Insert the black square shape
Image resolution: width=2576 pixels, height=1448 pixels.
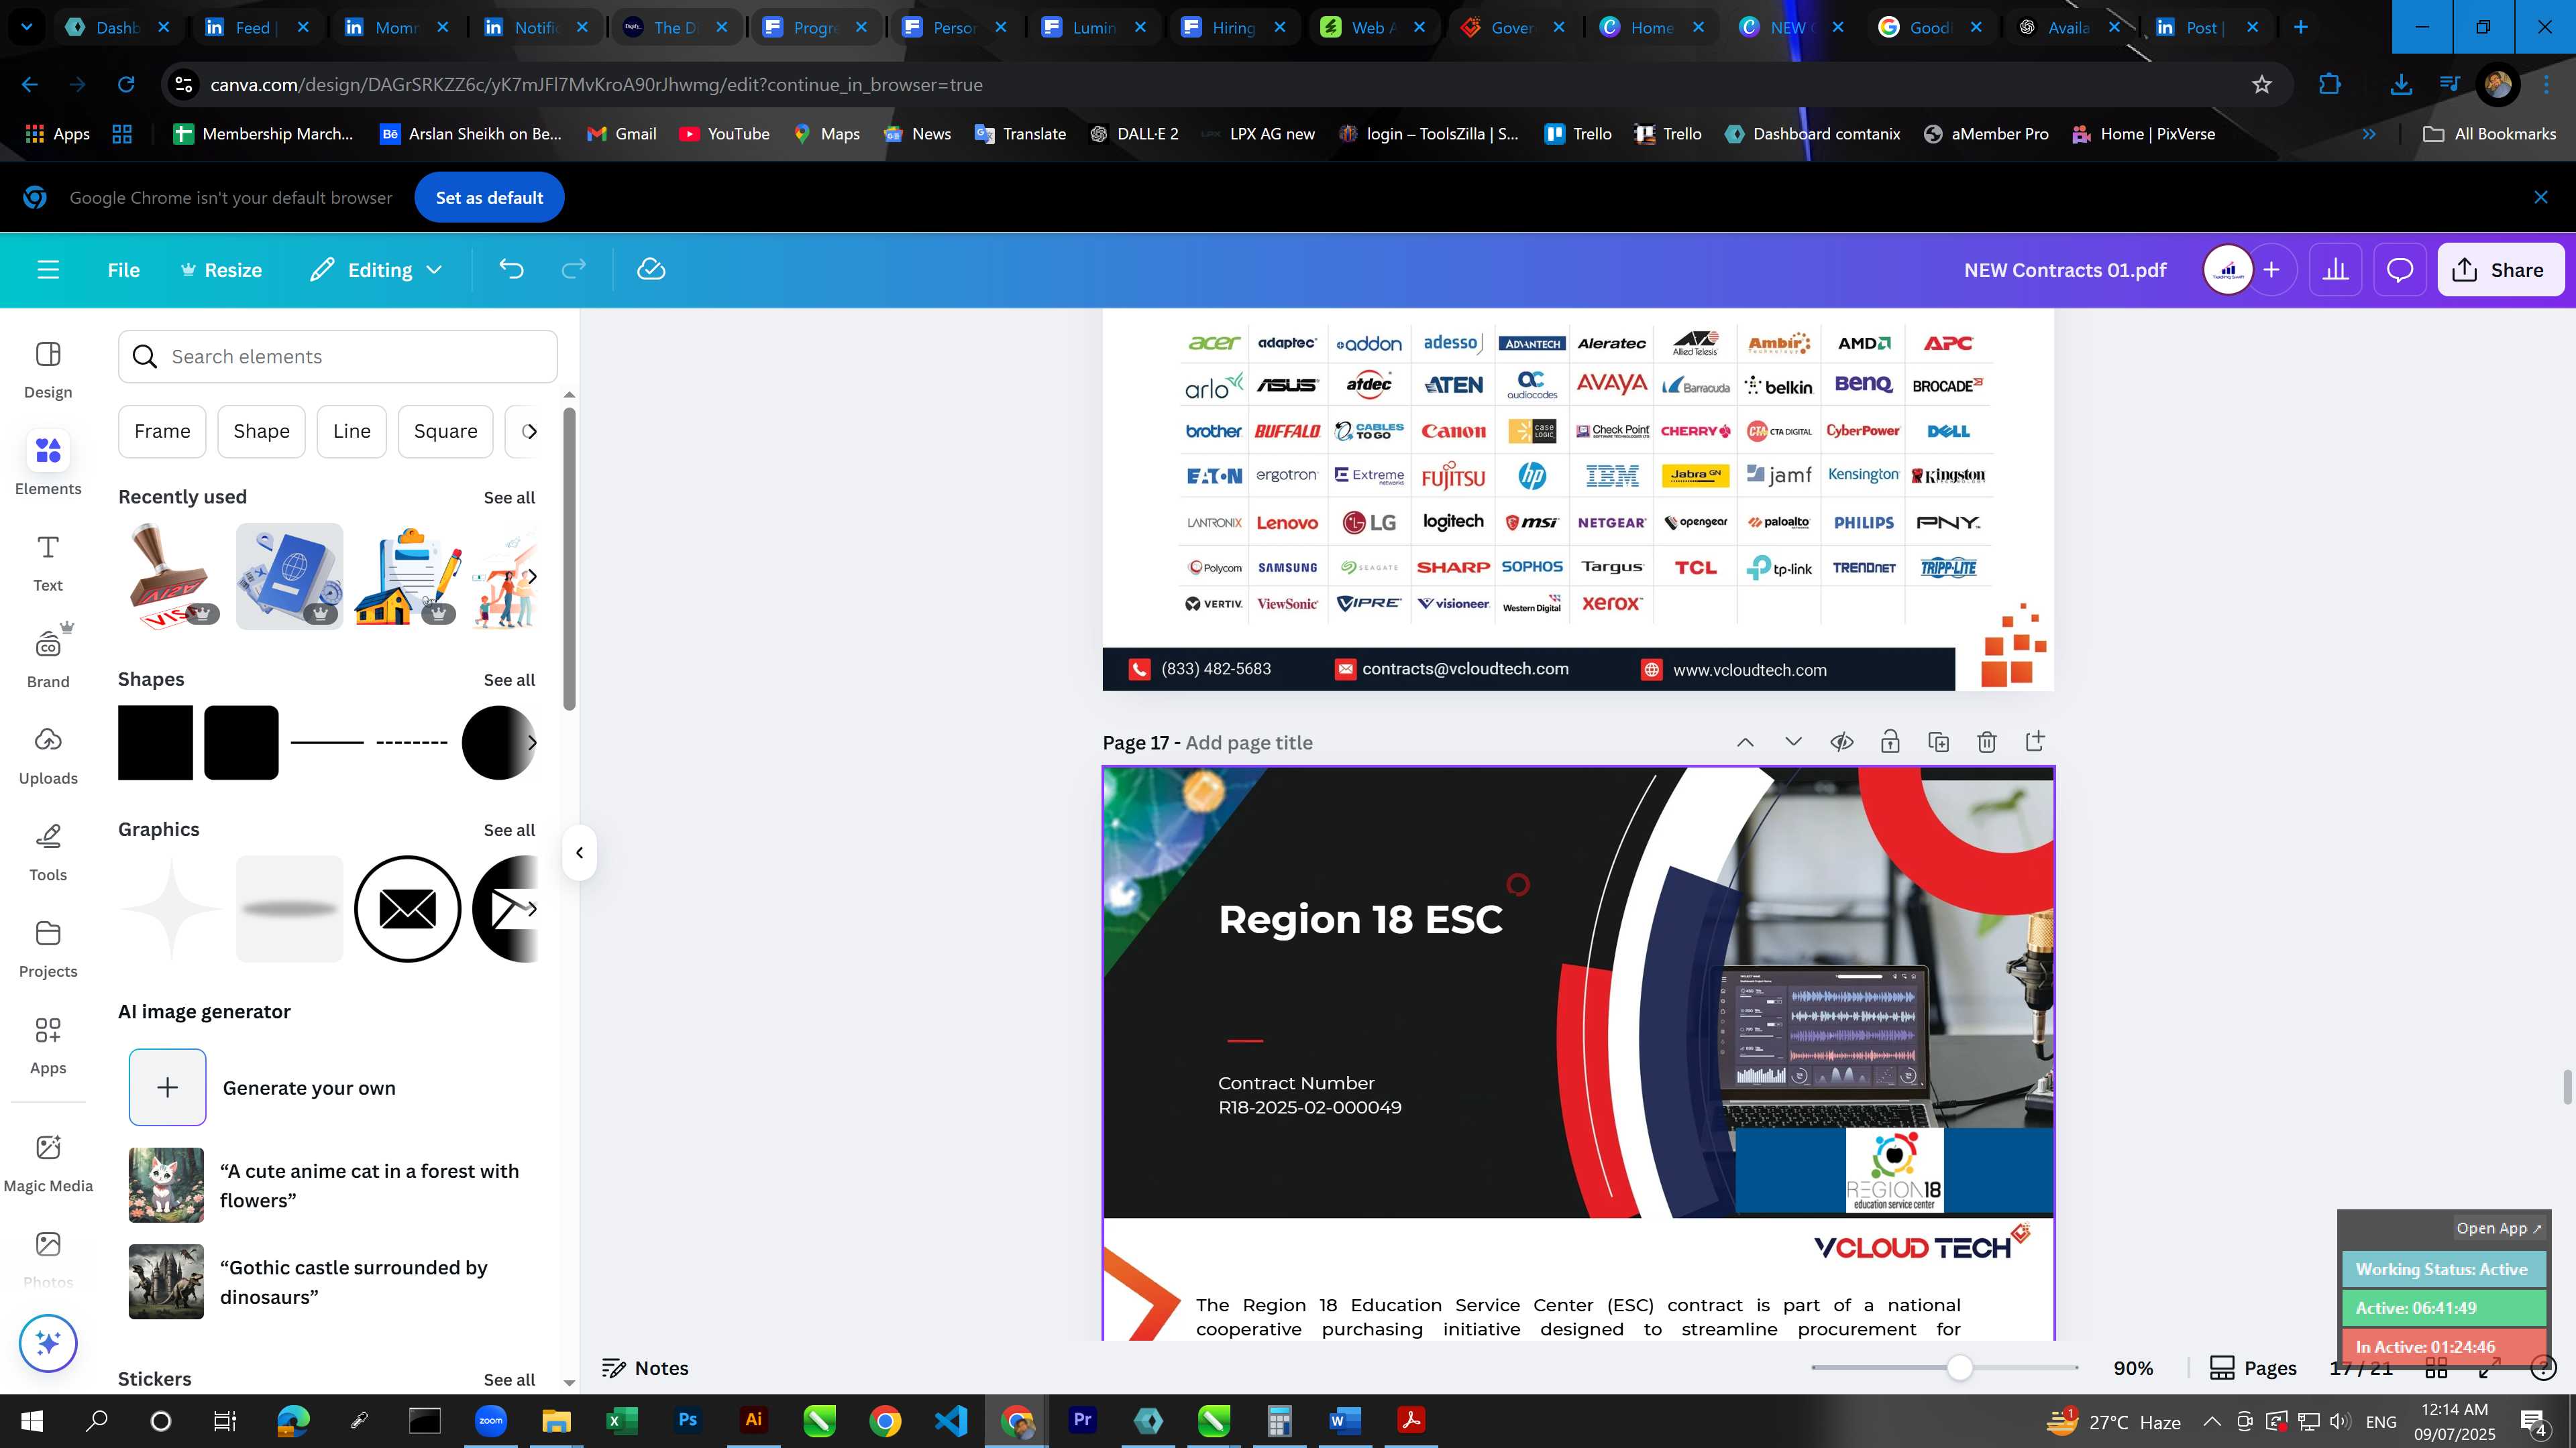[155, 743]
